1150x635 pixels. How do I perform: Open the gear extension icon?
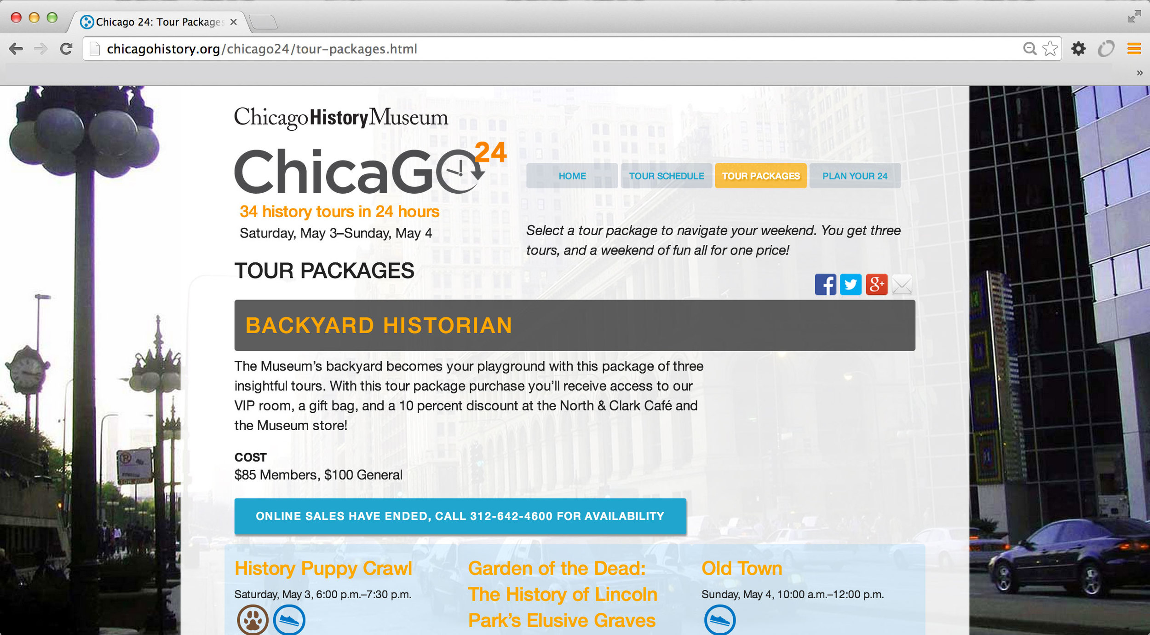point(1079,48)
